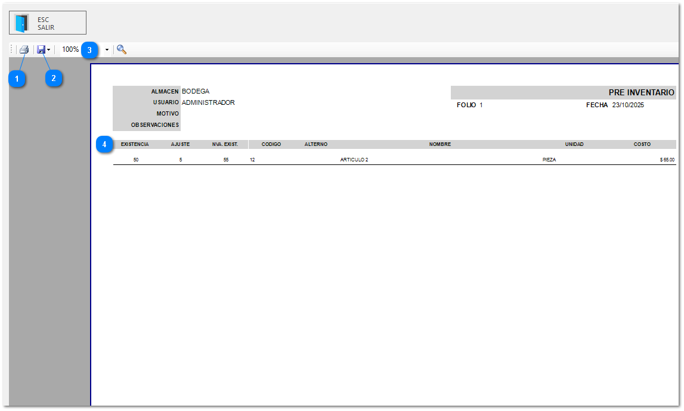The image size is (684, 411).
Task: Click the FECHA value 23/10/2025
Action: click(x=628, y=105)
